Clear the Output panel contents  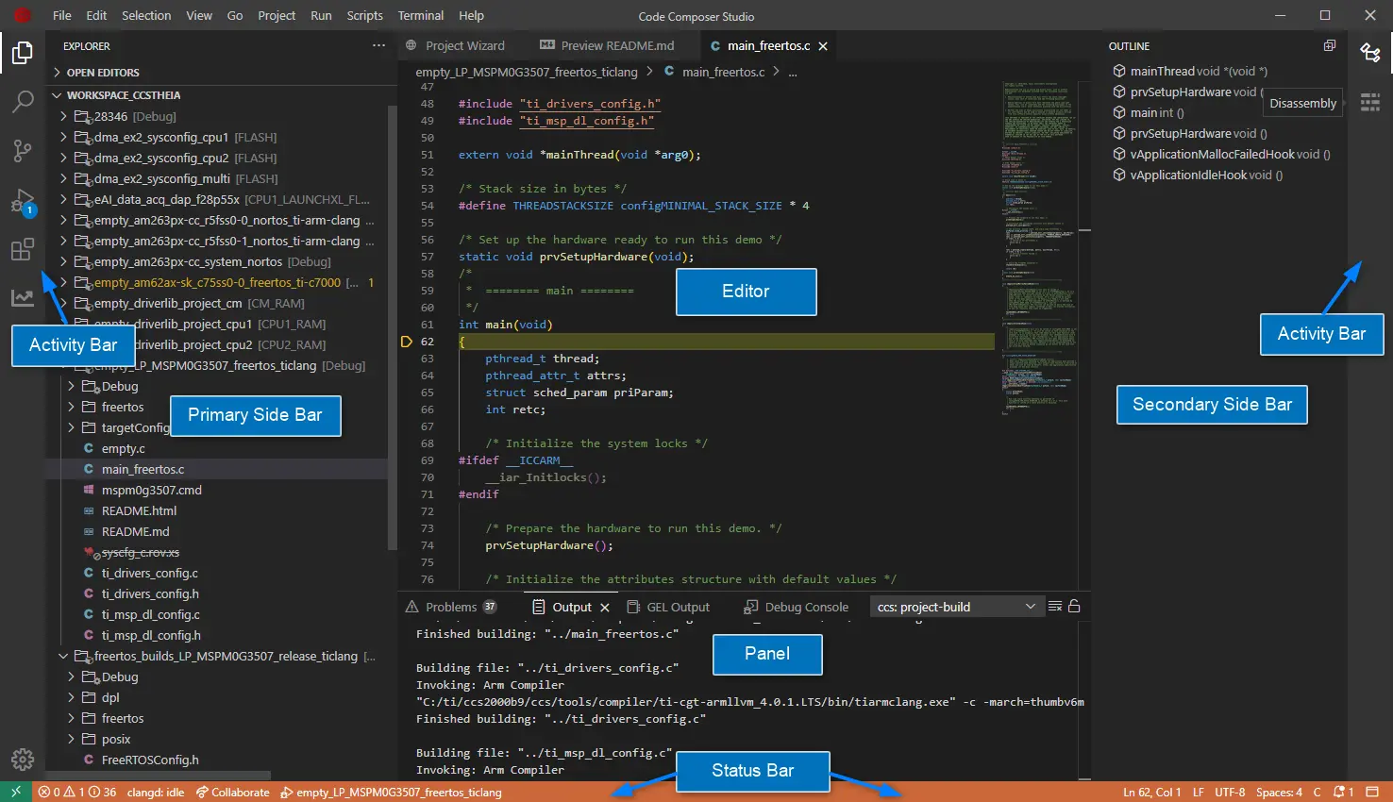click(1055, 607)
